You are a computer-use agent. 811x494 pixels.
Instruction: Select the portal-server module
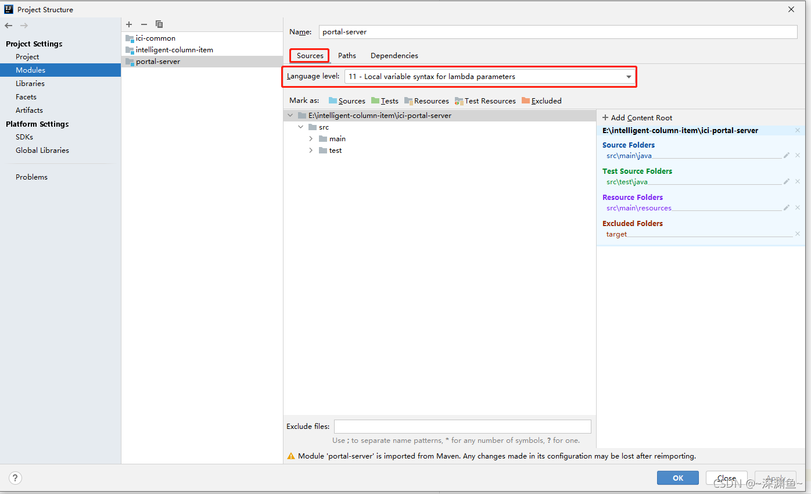[202, 61]
